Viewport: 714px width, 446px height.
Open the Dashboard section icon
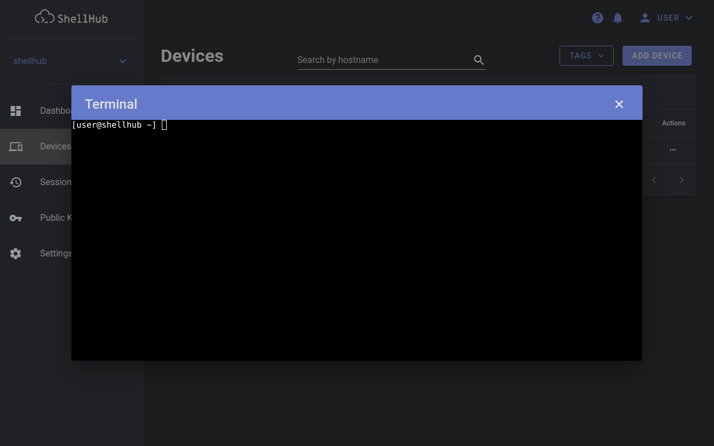(x=16, y=110)
